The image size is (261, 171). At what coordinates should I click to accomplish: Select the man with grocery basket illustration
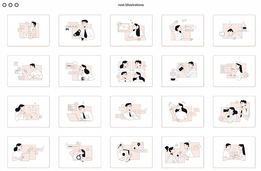point(28,71)
